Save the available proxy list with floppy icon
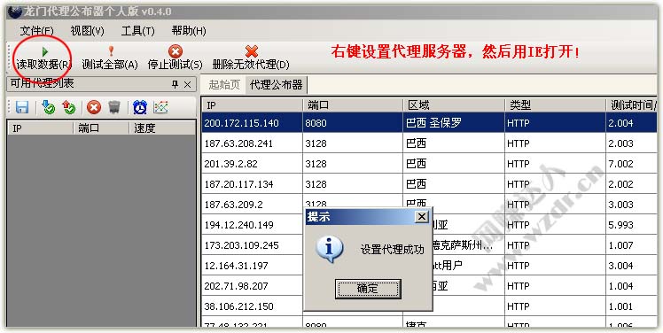This screenshot has height=333, width=663. 21,107
